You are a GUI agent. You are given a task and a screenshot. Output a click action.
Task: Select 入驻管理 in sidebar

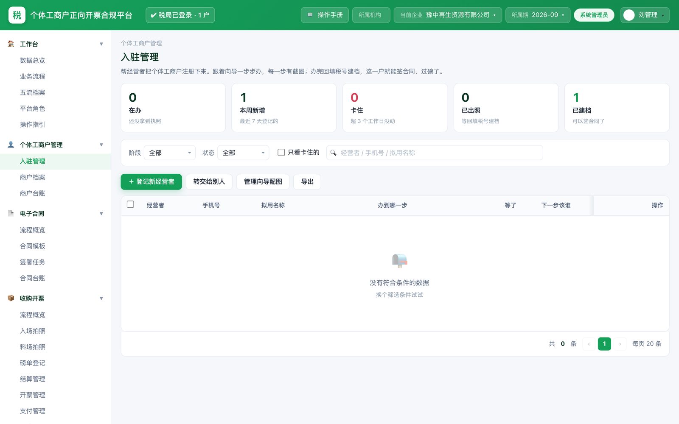pos(55,161)
